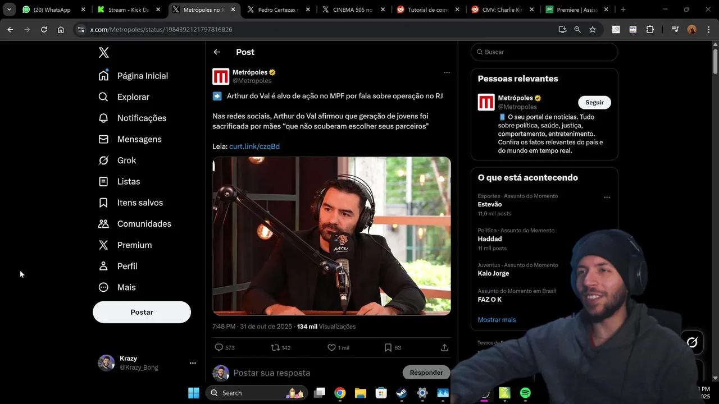Image resolution: width=719 pixels, height=404 pixels.
Task: Follow Metrópoles with the Seguir button
Action: coord(594,103)
